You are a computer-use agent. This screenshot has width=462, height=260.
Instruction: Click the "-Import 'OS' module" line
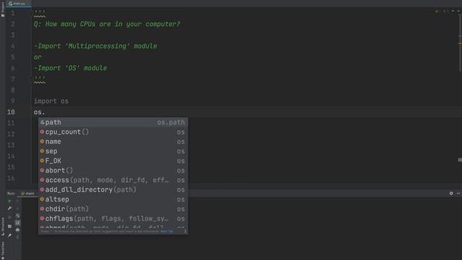pos(71,68)
